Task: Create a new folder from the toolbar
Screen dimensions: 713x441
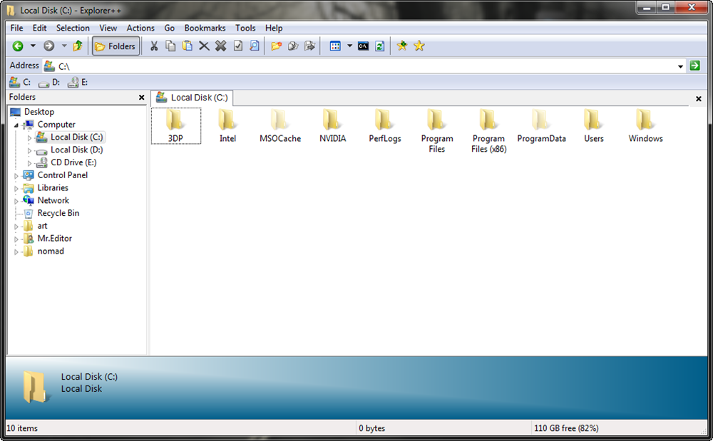Action: tap(276, 46)
